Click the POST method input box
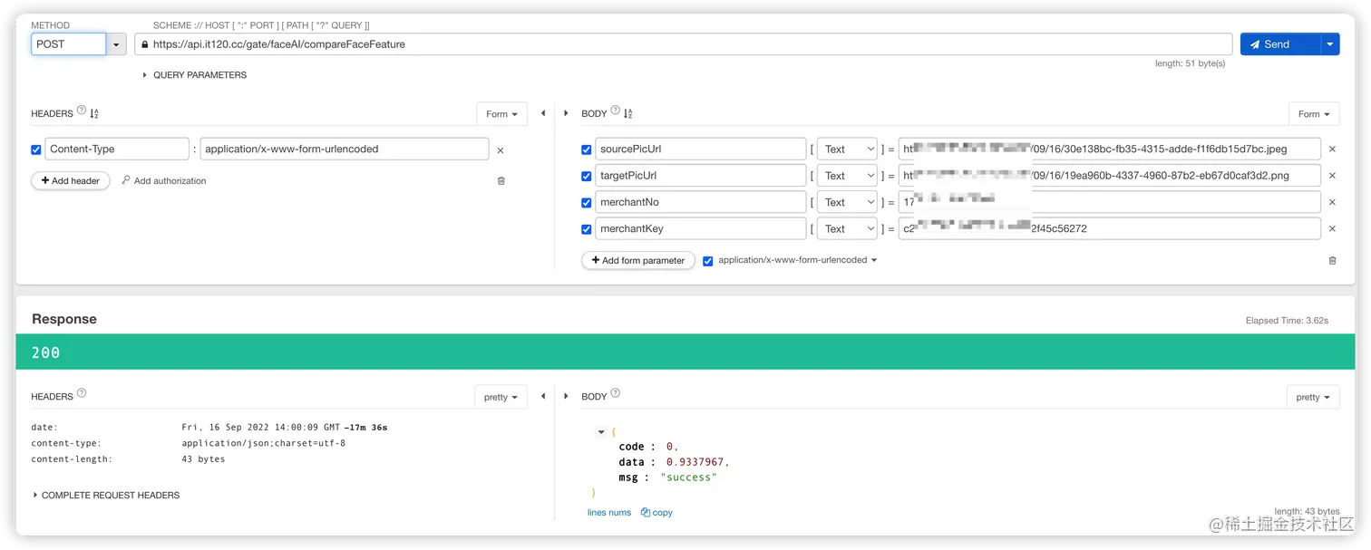The image size is (1371, 550). pos(69,44)
